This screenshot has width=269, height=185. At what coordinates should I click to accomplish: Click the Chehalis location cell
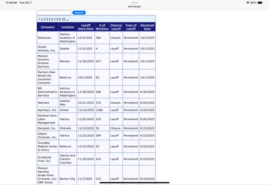point(68,128)
